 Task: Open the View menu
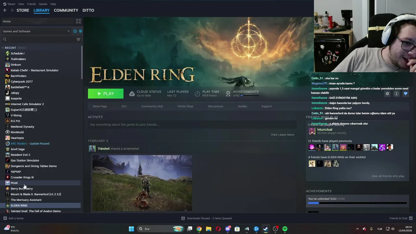click(x=21, y=4)
